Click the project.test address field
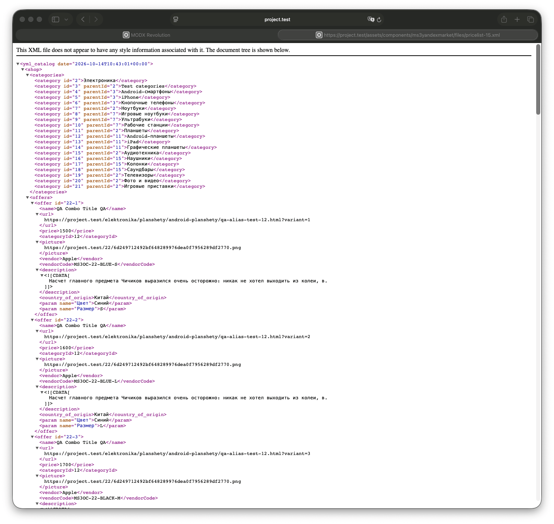Viewport: 554px width, 524px height. (x=277, y=19)
